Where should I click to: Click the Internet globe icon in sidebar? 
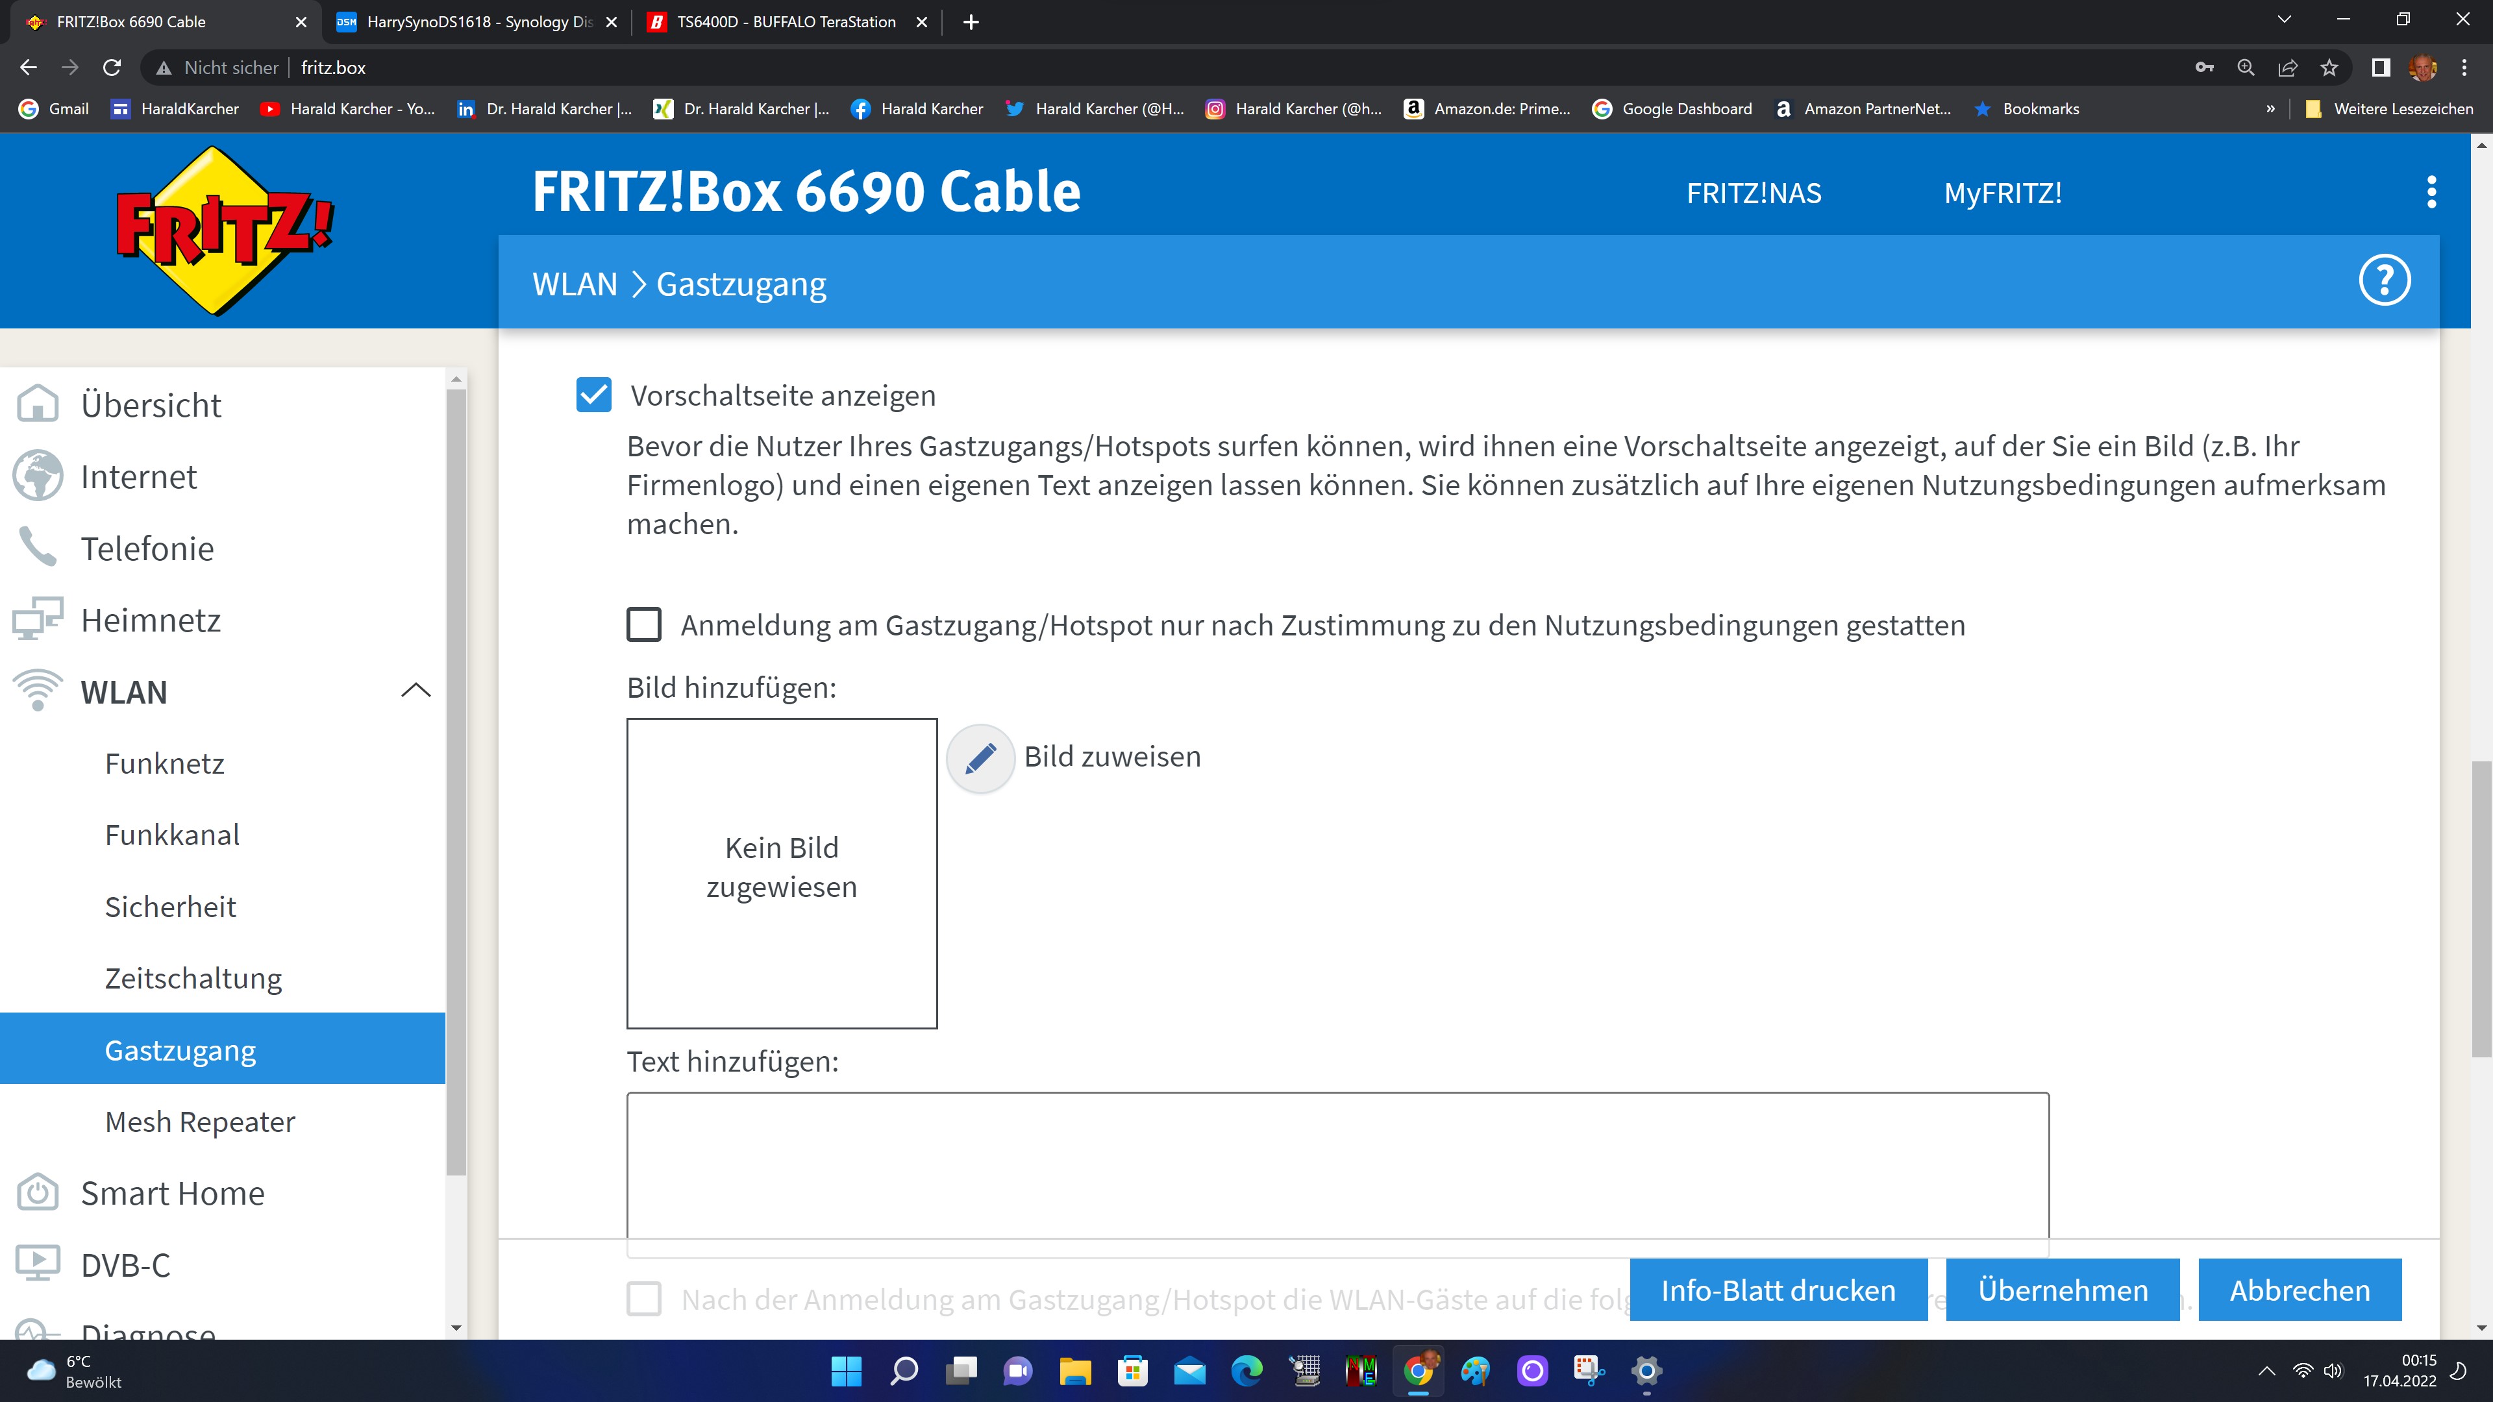pyautogui.click(x=38, y=476)
